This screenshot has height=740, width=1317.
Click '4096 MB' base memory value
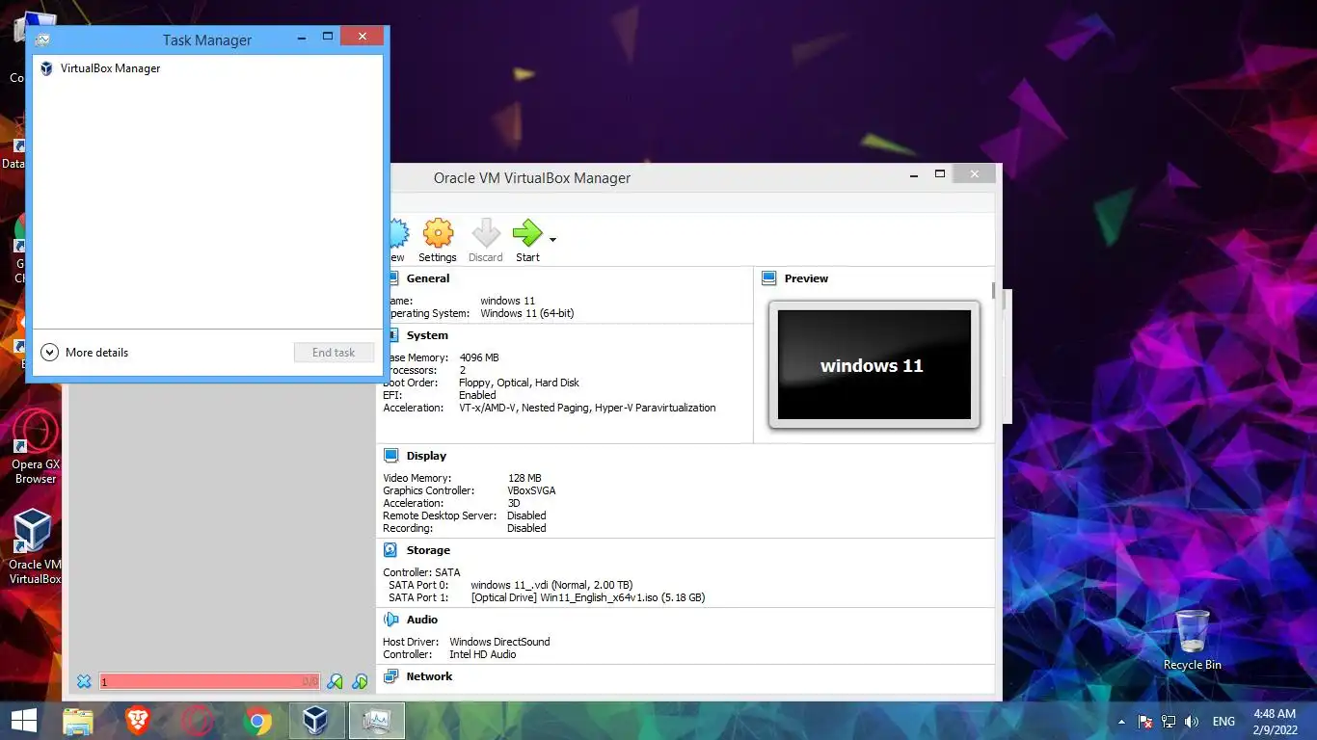pos(479,357)
